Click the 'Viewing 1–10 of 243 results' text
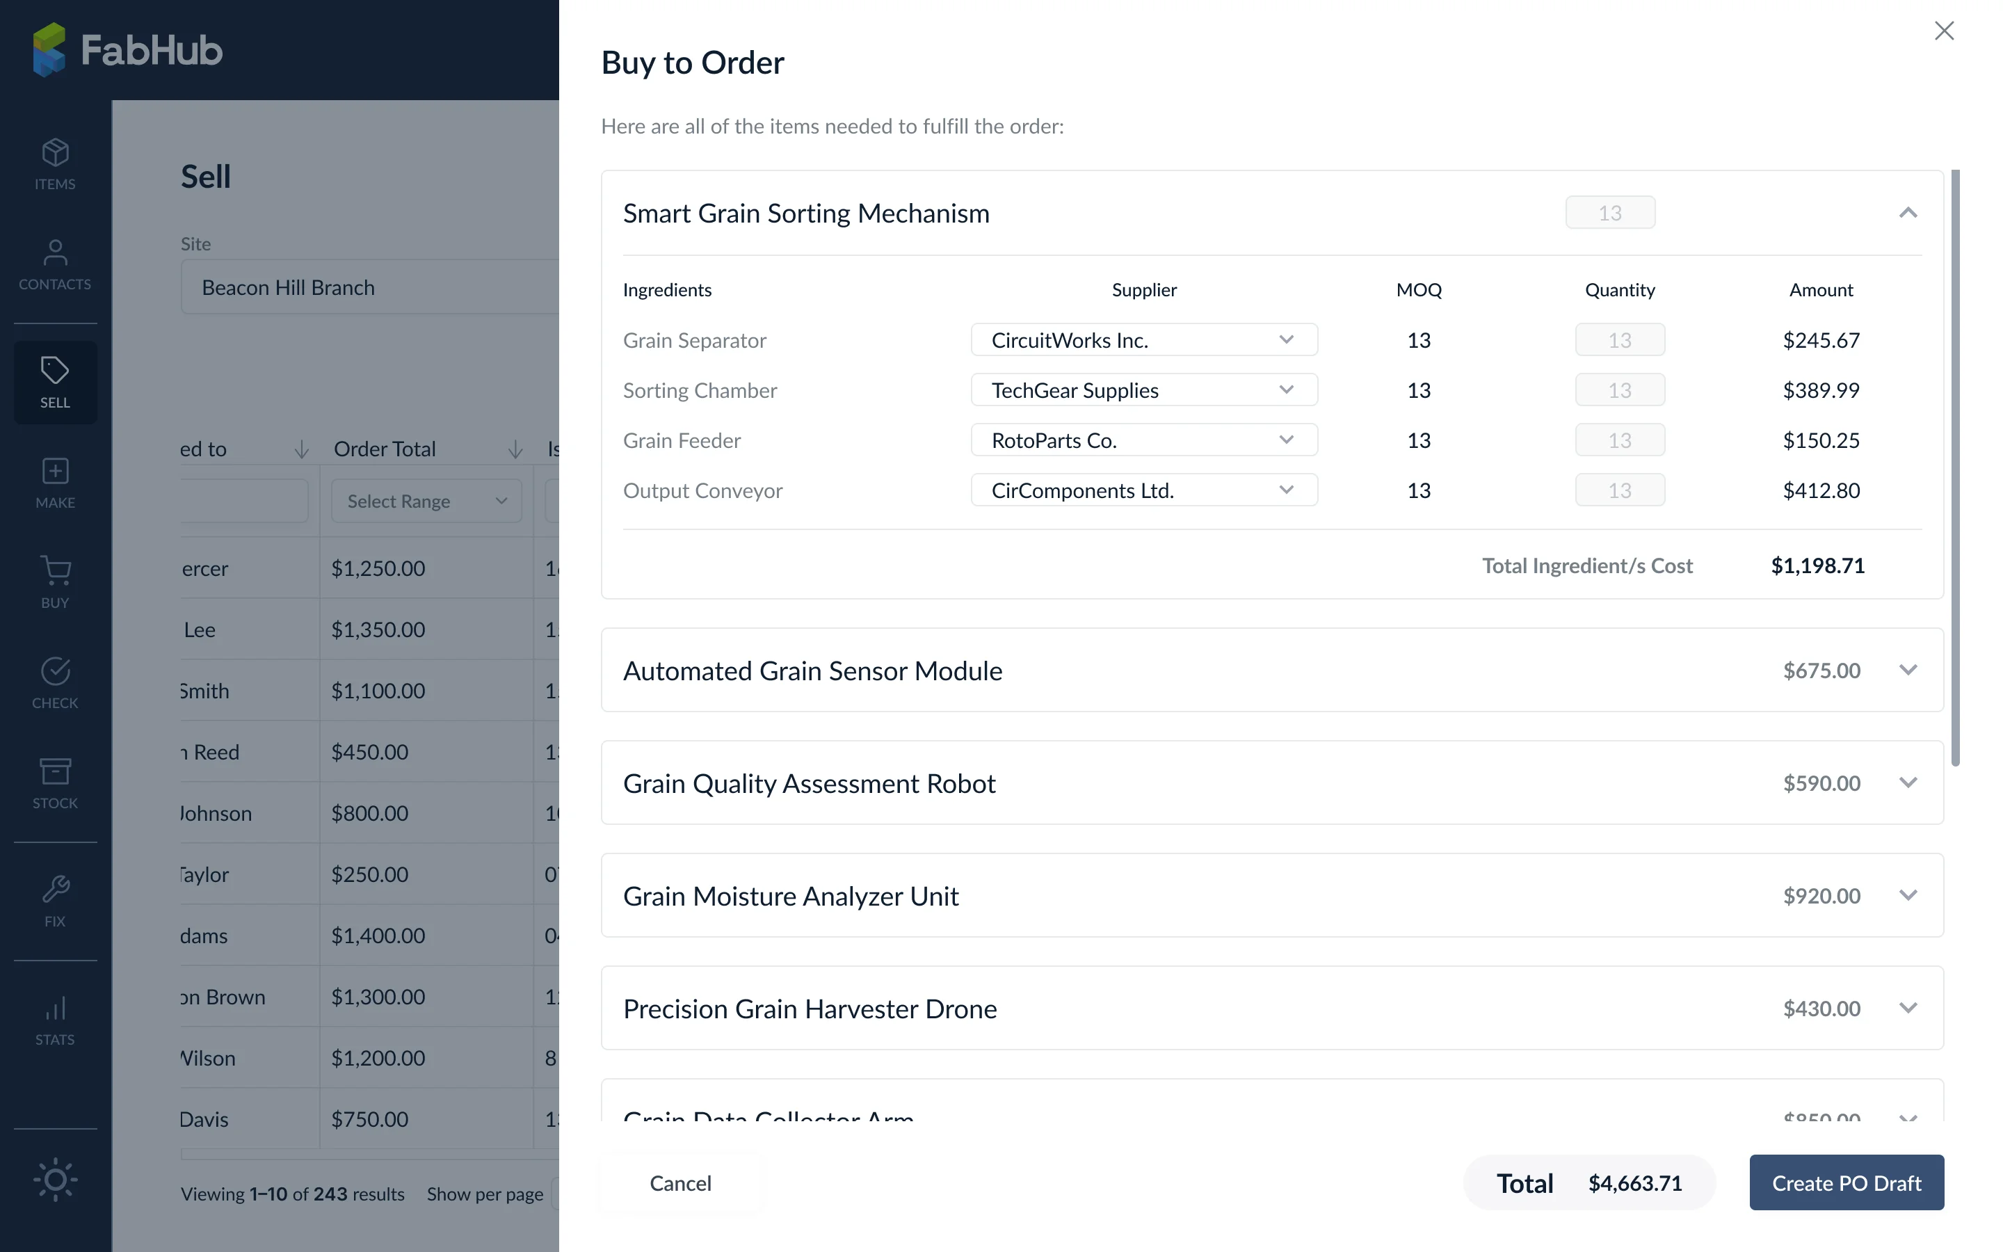This screenshot has width=2003, height=1252. pyautogui.click(x=292, y=1194)
